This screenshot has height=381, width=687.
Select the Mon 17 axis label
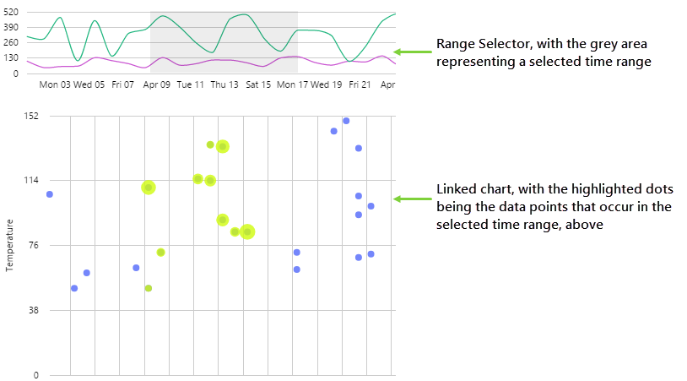291,84
